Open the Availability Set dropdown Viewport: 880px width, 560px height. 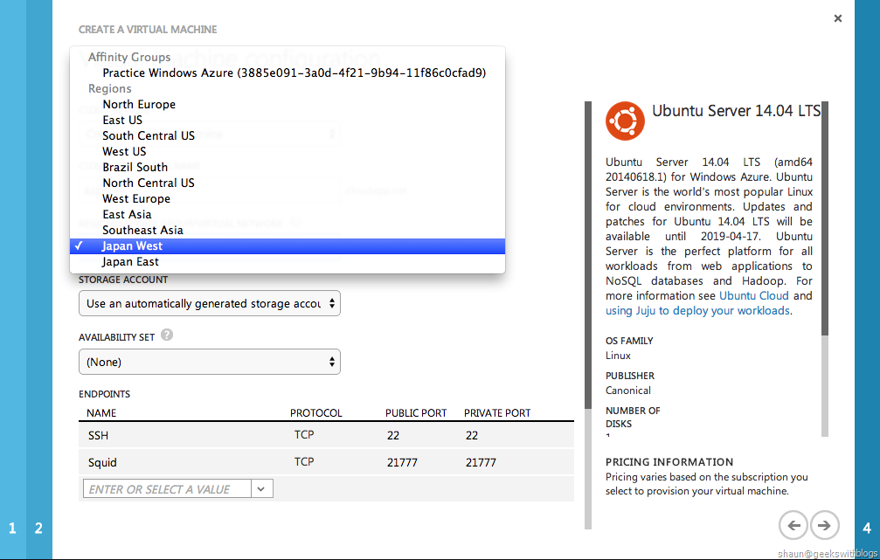pyautogui.click(x=209, y=362)
